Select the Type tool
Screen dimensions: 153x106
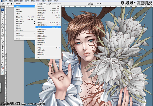[x=2, y=48]
